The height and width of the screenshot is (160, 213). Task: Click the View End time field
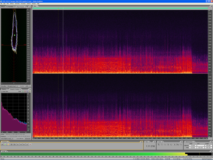[x=201, y=148]
